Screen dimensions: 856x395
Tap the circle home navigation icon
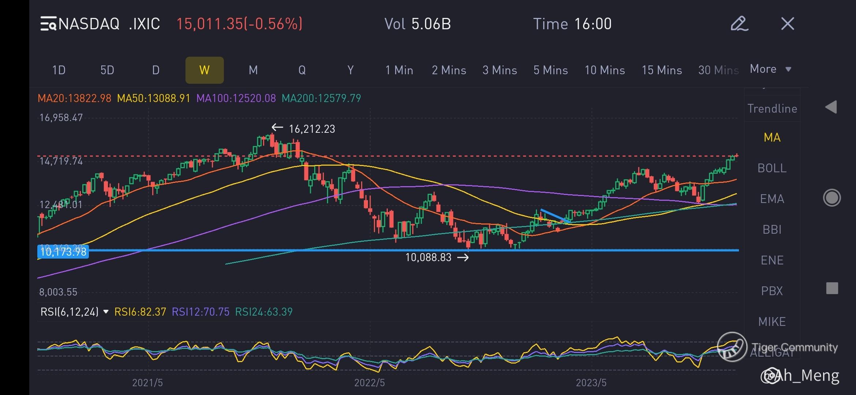[x=832, y=198]
